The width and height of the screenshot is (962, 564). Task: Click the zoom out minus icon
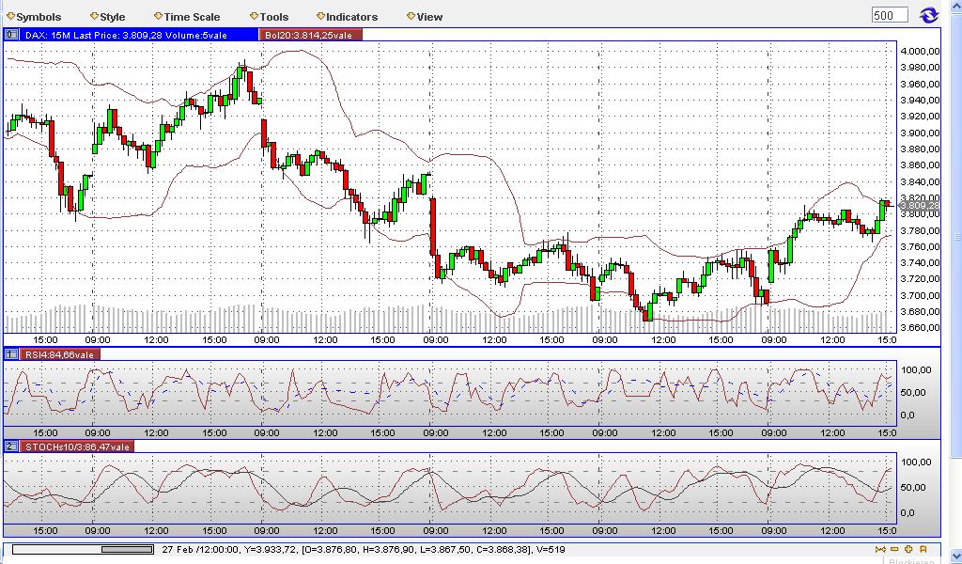click(x=895, y=550)
